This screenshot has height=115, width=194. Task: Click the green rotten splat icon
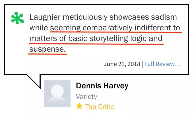[17, 18]
